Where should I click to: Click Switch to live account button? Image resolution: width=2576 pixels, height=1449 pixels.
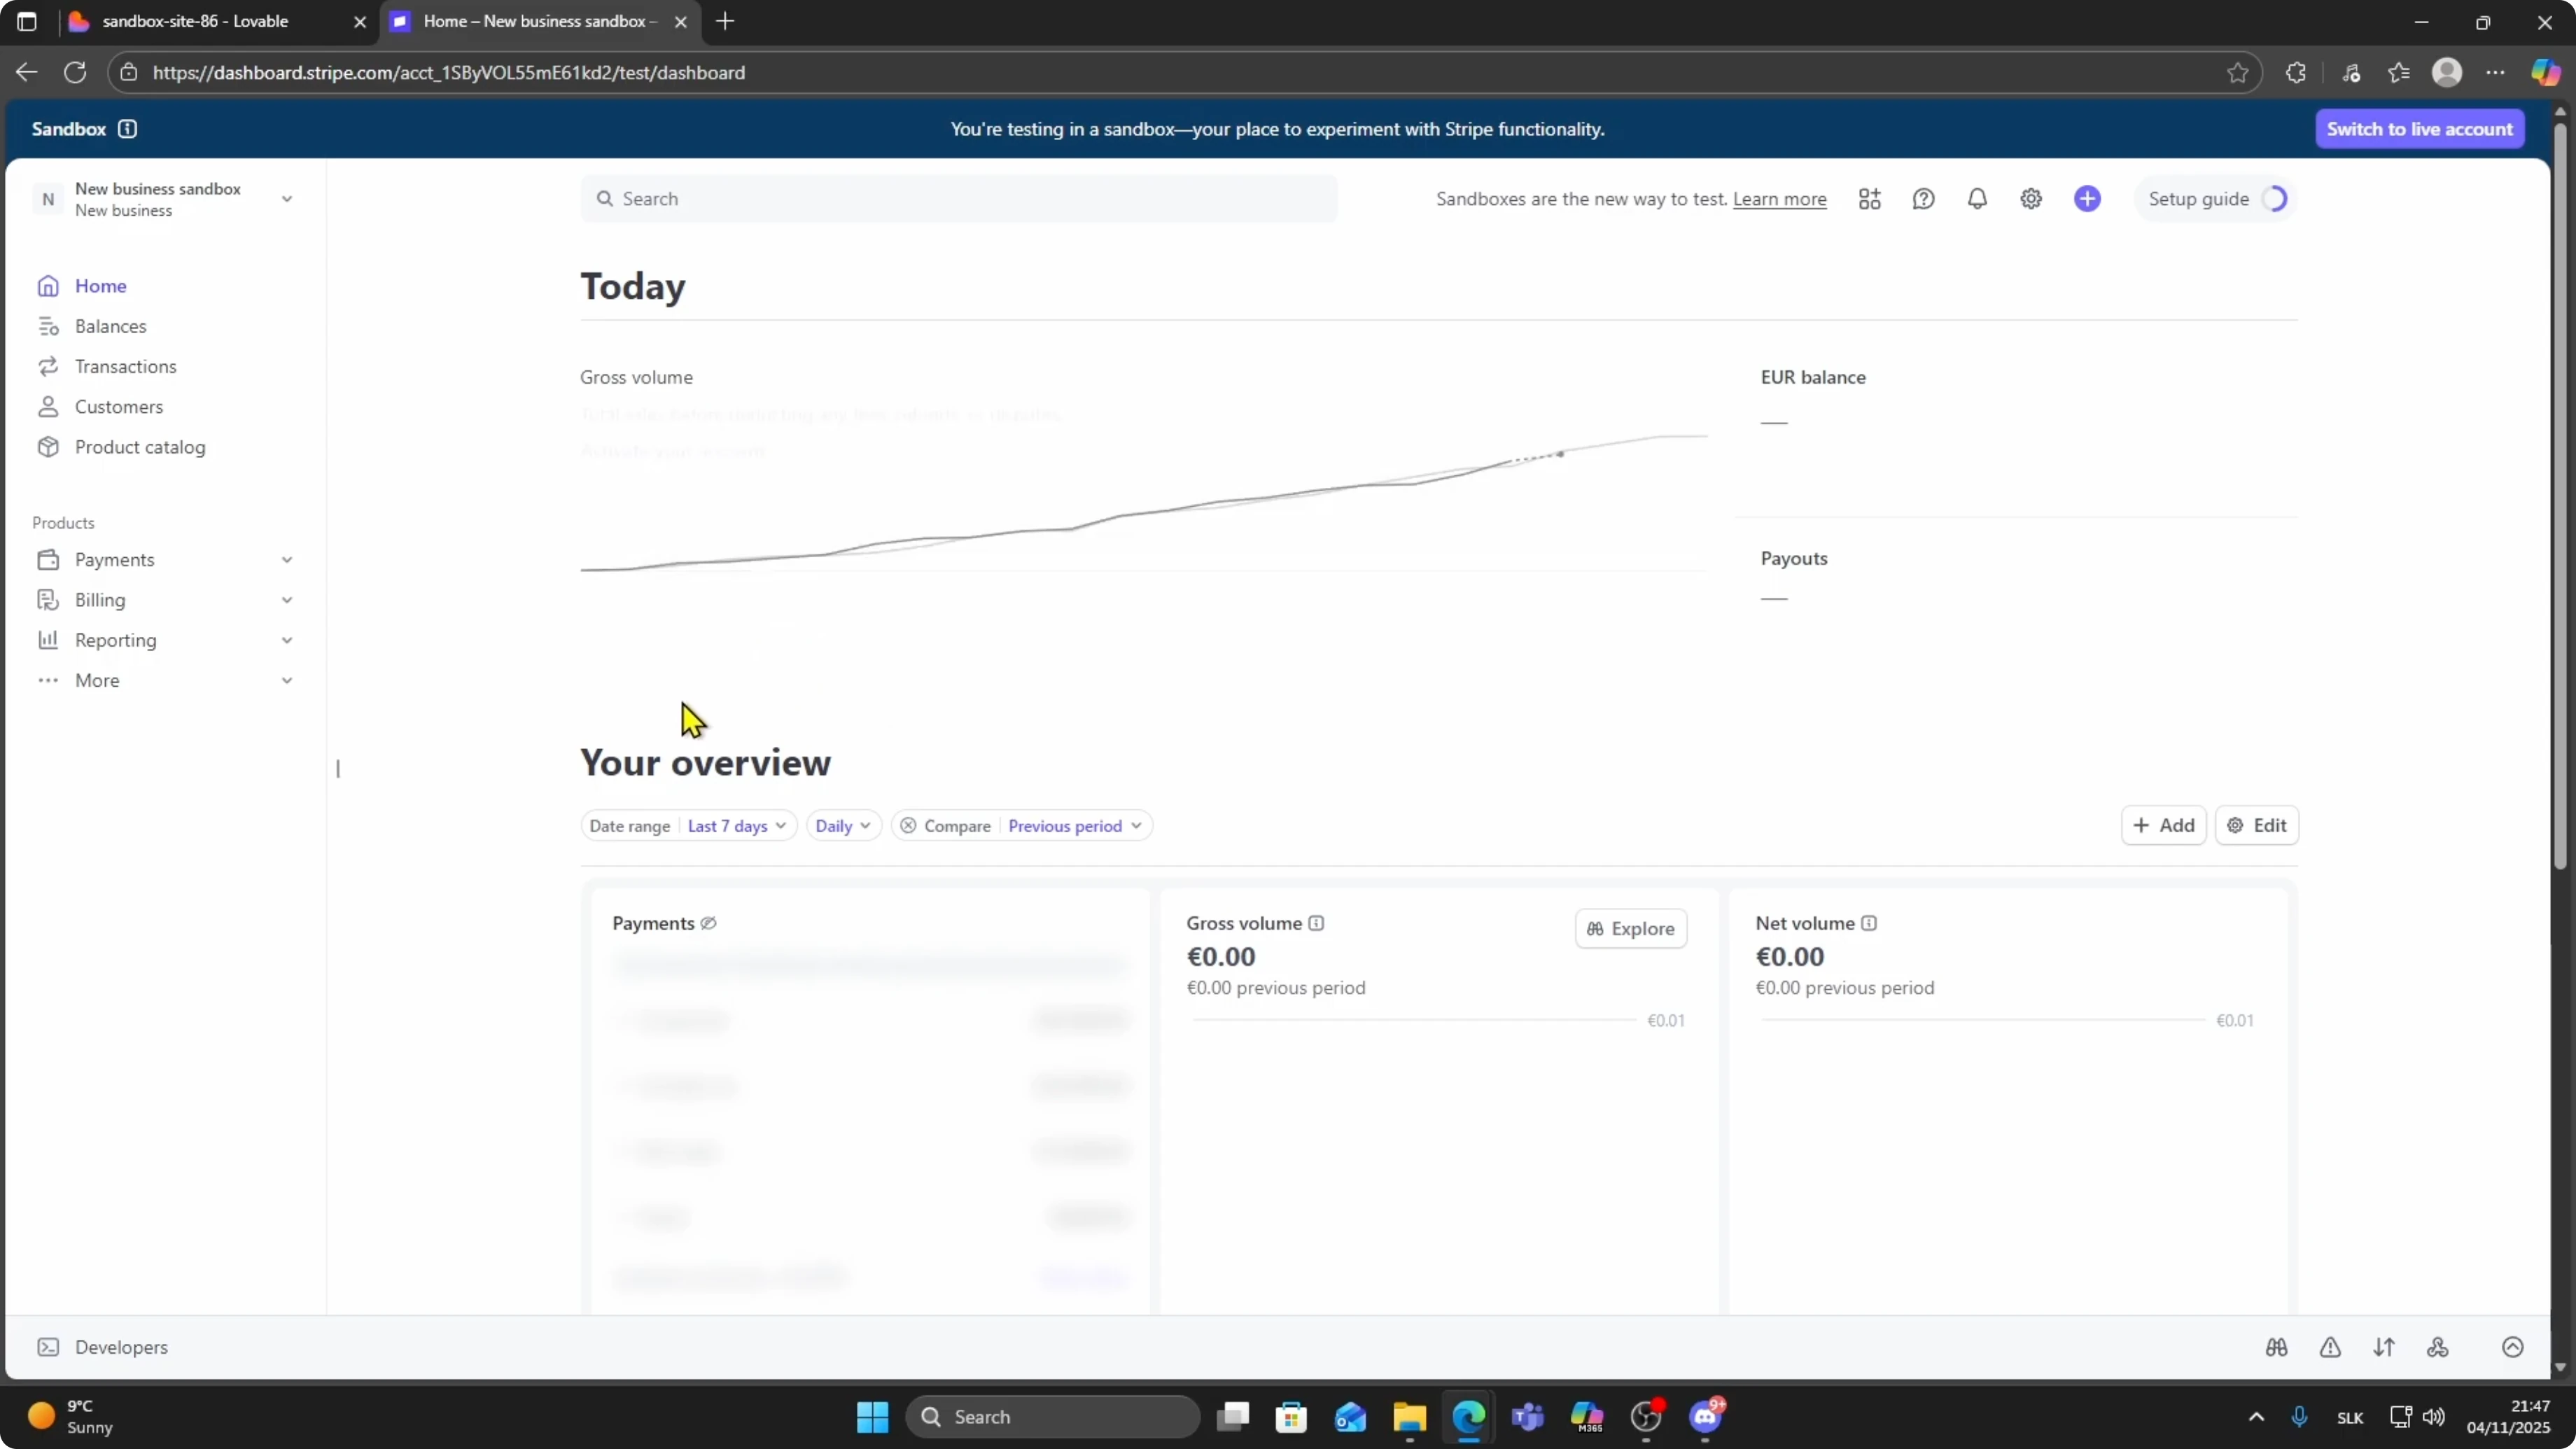(x=2419, y=129)
